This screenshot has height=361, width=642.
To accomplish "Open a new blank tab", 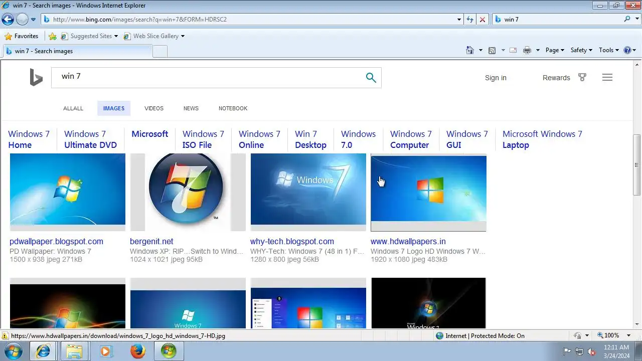I will [160, 51].
